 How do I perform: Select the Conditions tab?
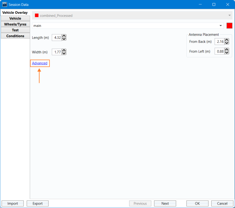pos(15,36)
